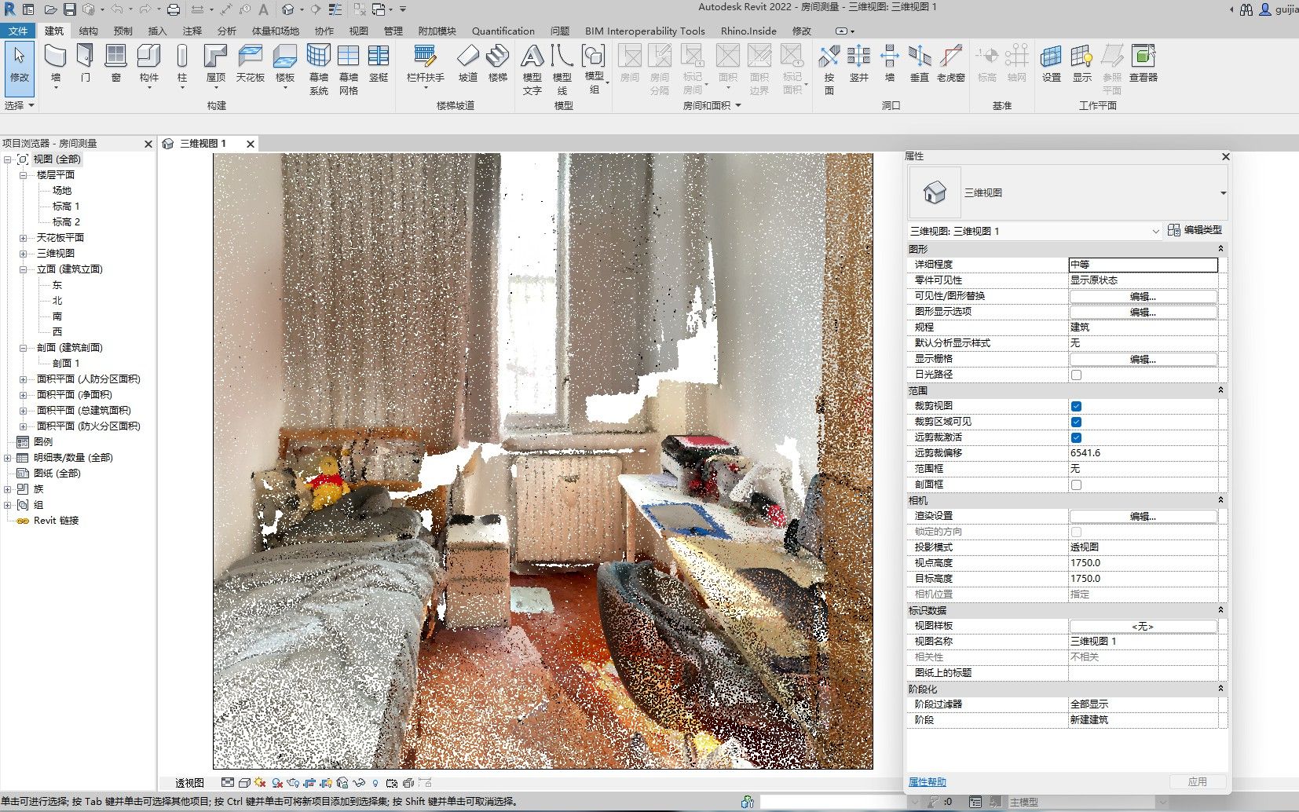Select the 墙 (Wall) tool
The height and width of the screenshot is (812, 1299).
click(54, 61)
